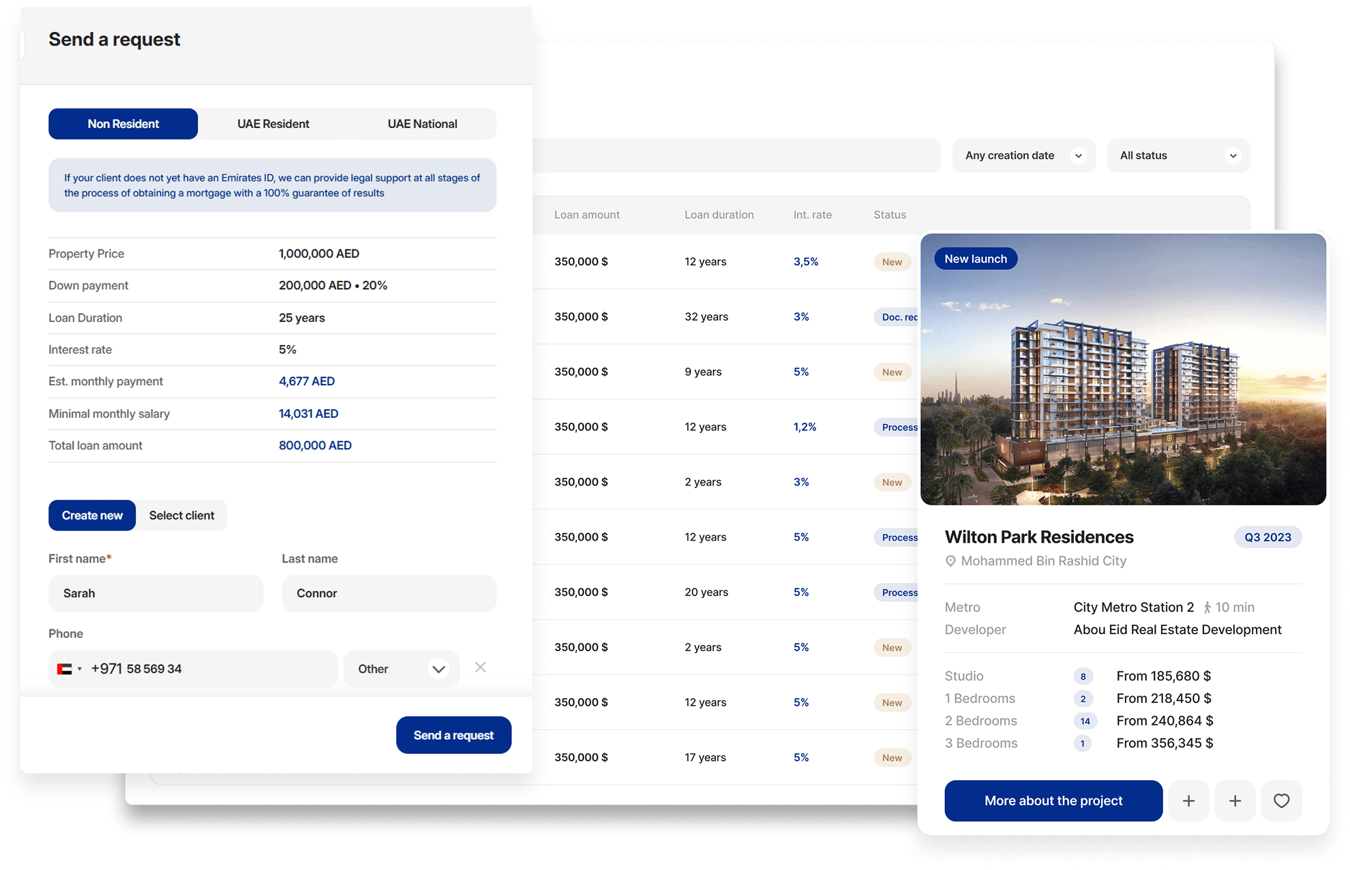Click the walking icon beside 10 min
This screenshot has height=870, width=1350.
pyautogui.click(x=1207, y=607)
